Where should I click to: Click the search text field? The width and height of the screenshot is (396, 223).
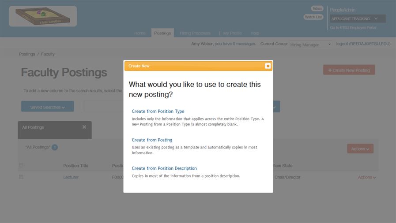(103, 107)
